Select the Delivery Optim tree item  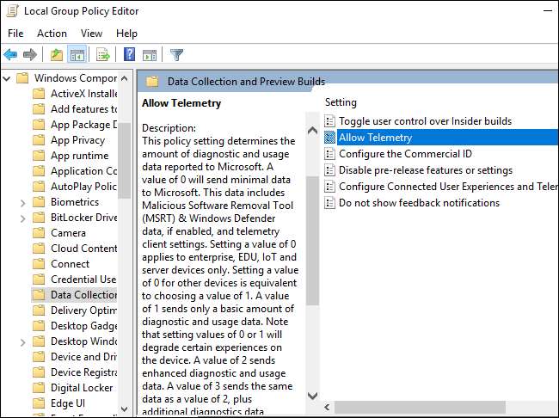84,310
